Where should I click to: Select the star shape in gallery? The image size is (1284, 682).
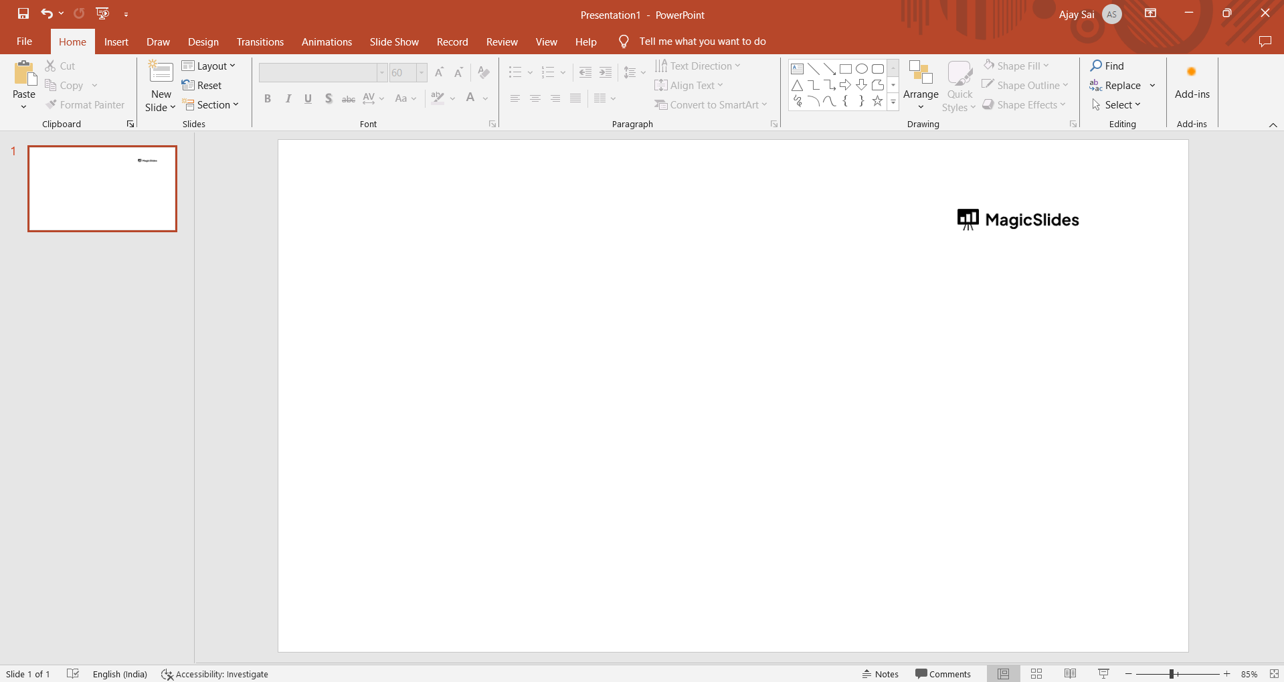877,101
